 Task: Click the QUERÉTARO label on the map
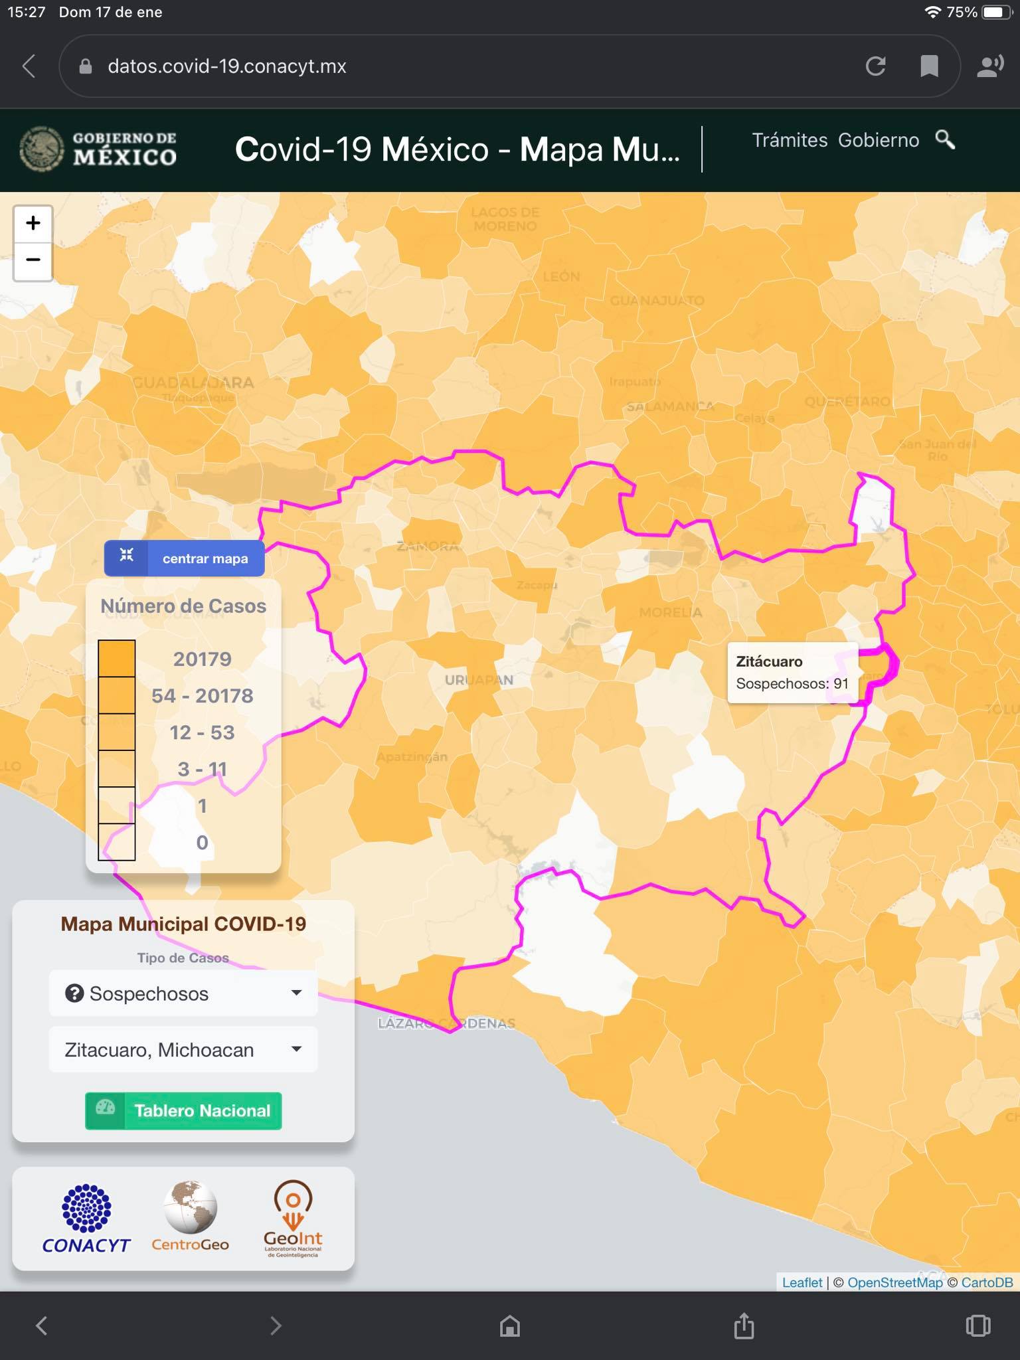pos(847,402)
